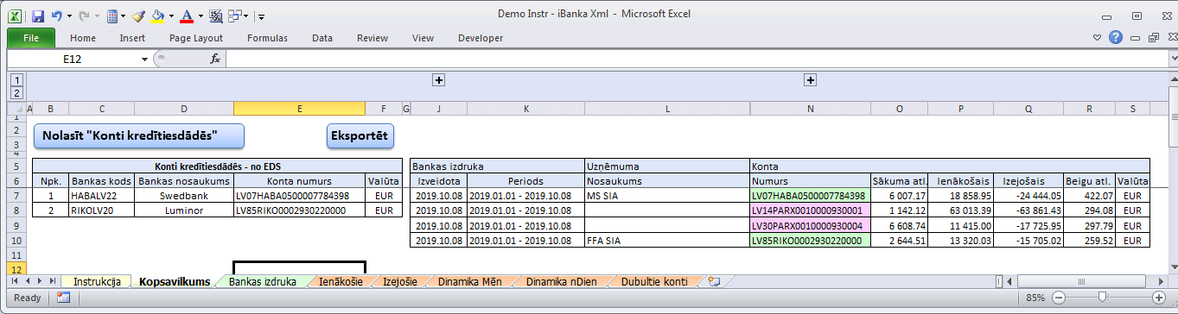Select outline level 2 button

tap(15, 91)
